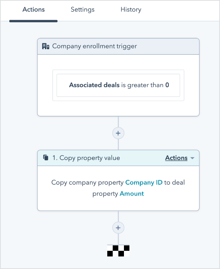Click the 1. Copy property value title
The width and height of the screenshot is (220, 269).
tap(86, 158)
